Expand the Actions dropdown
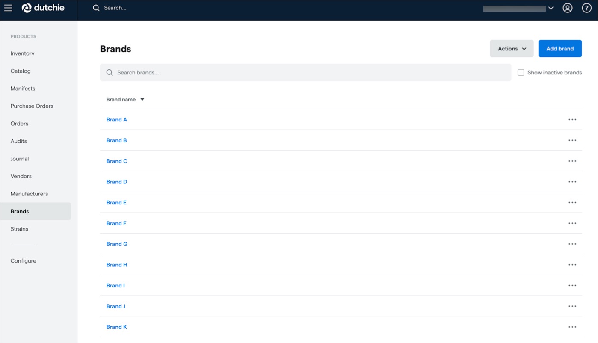This screenshot has height=343, width=598. pos(512,49)
